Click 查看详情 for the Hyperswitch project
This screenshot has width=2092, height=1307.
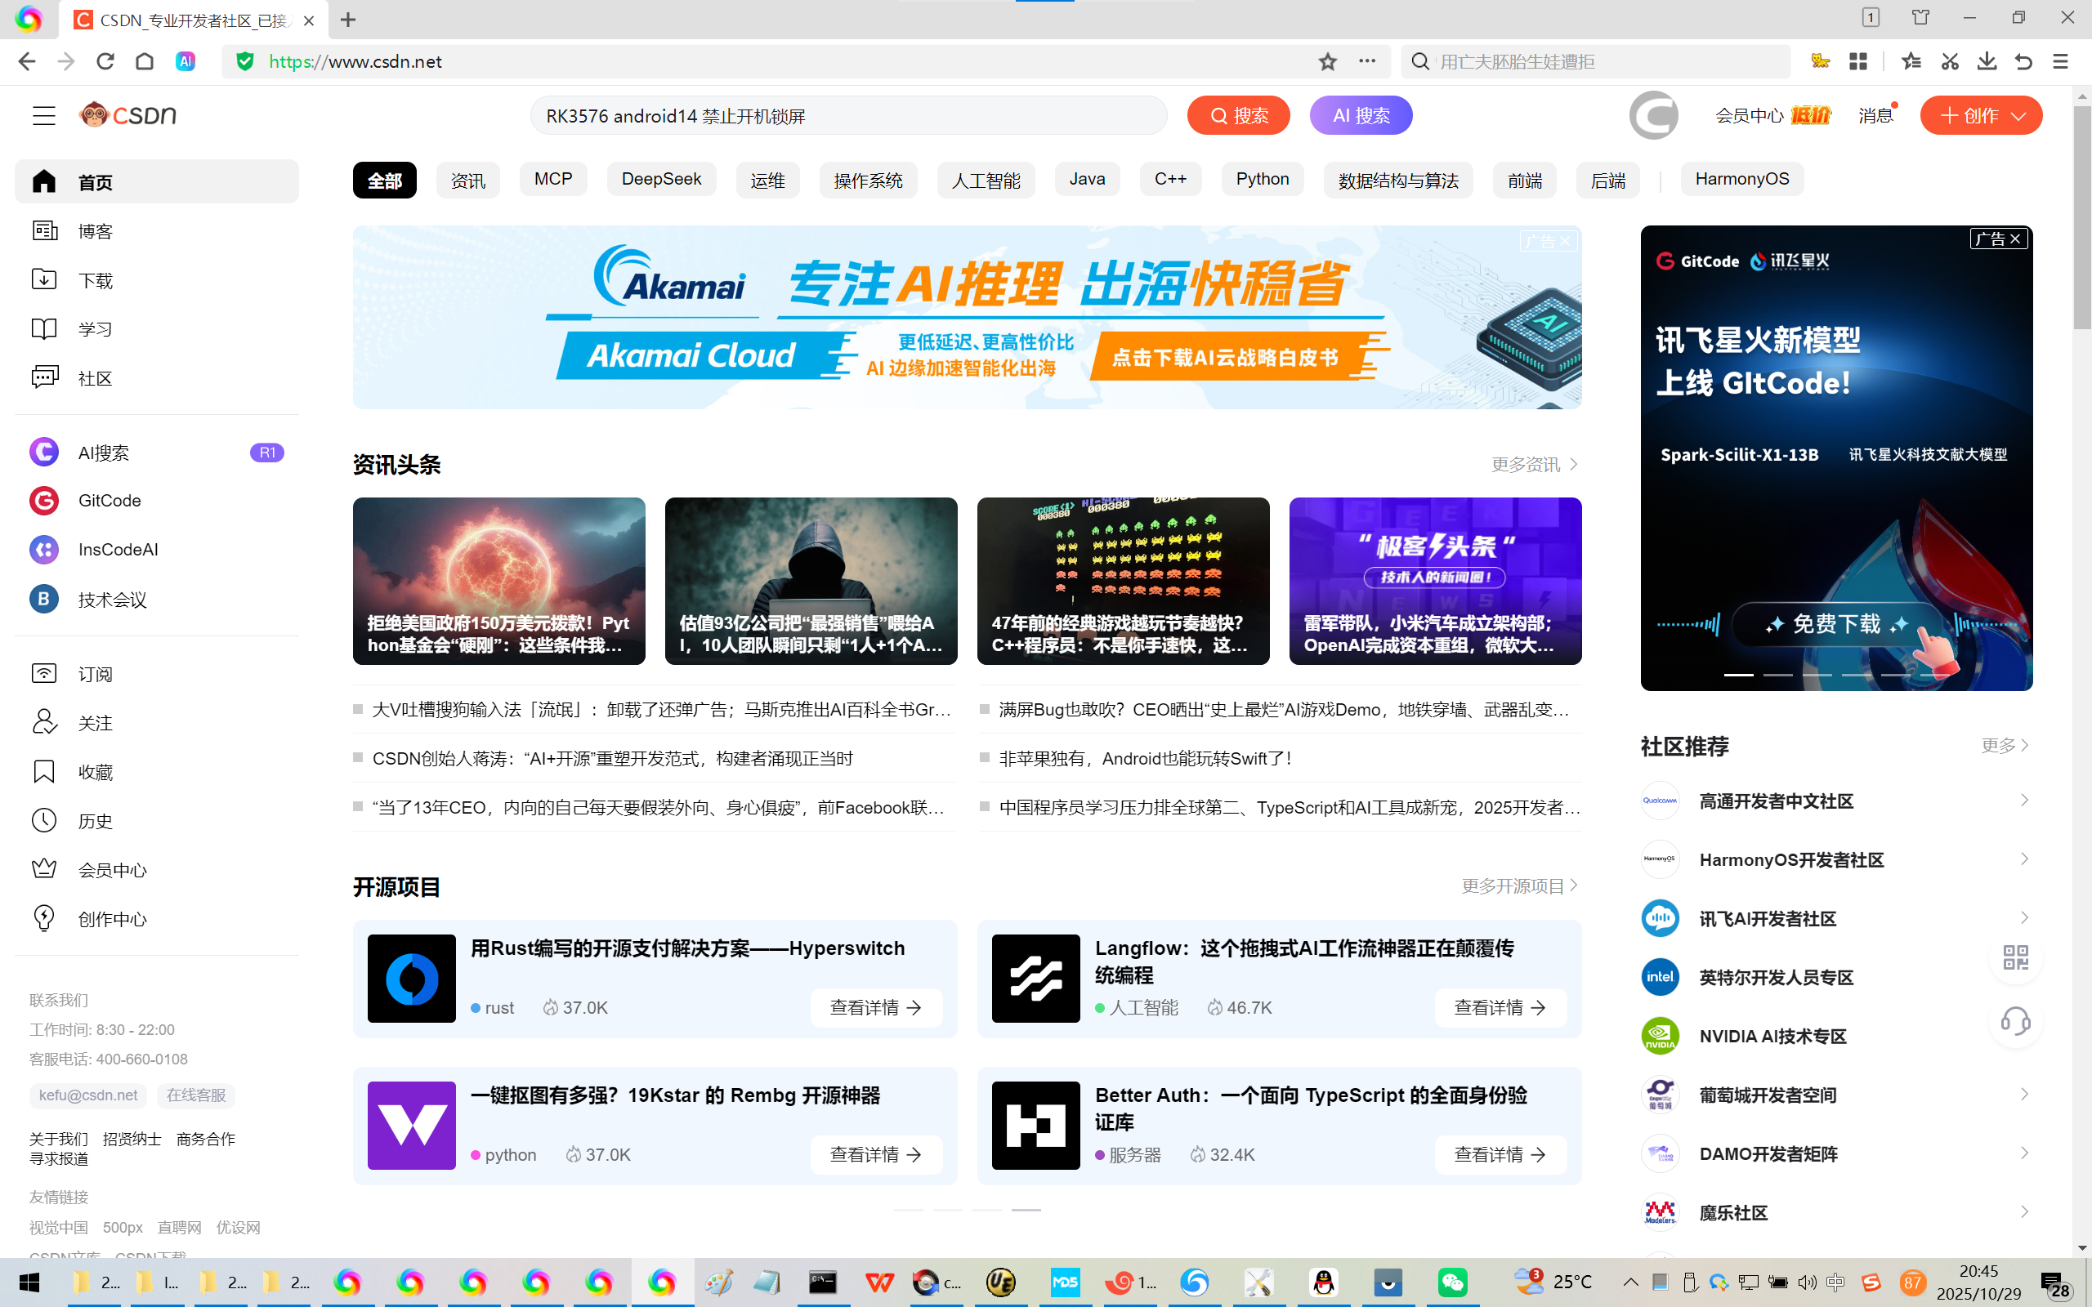click(x=876, y=1008)
